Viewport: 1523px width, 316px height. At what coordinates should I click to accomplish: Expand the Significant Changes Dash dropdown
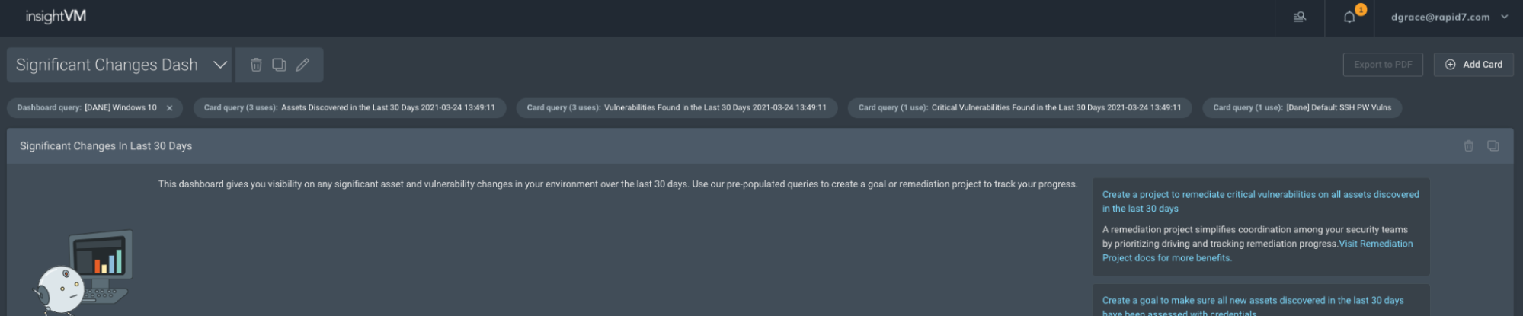pos(220,65)
